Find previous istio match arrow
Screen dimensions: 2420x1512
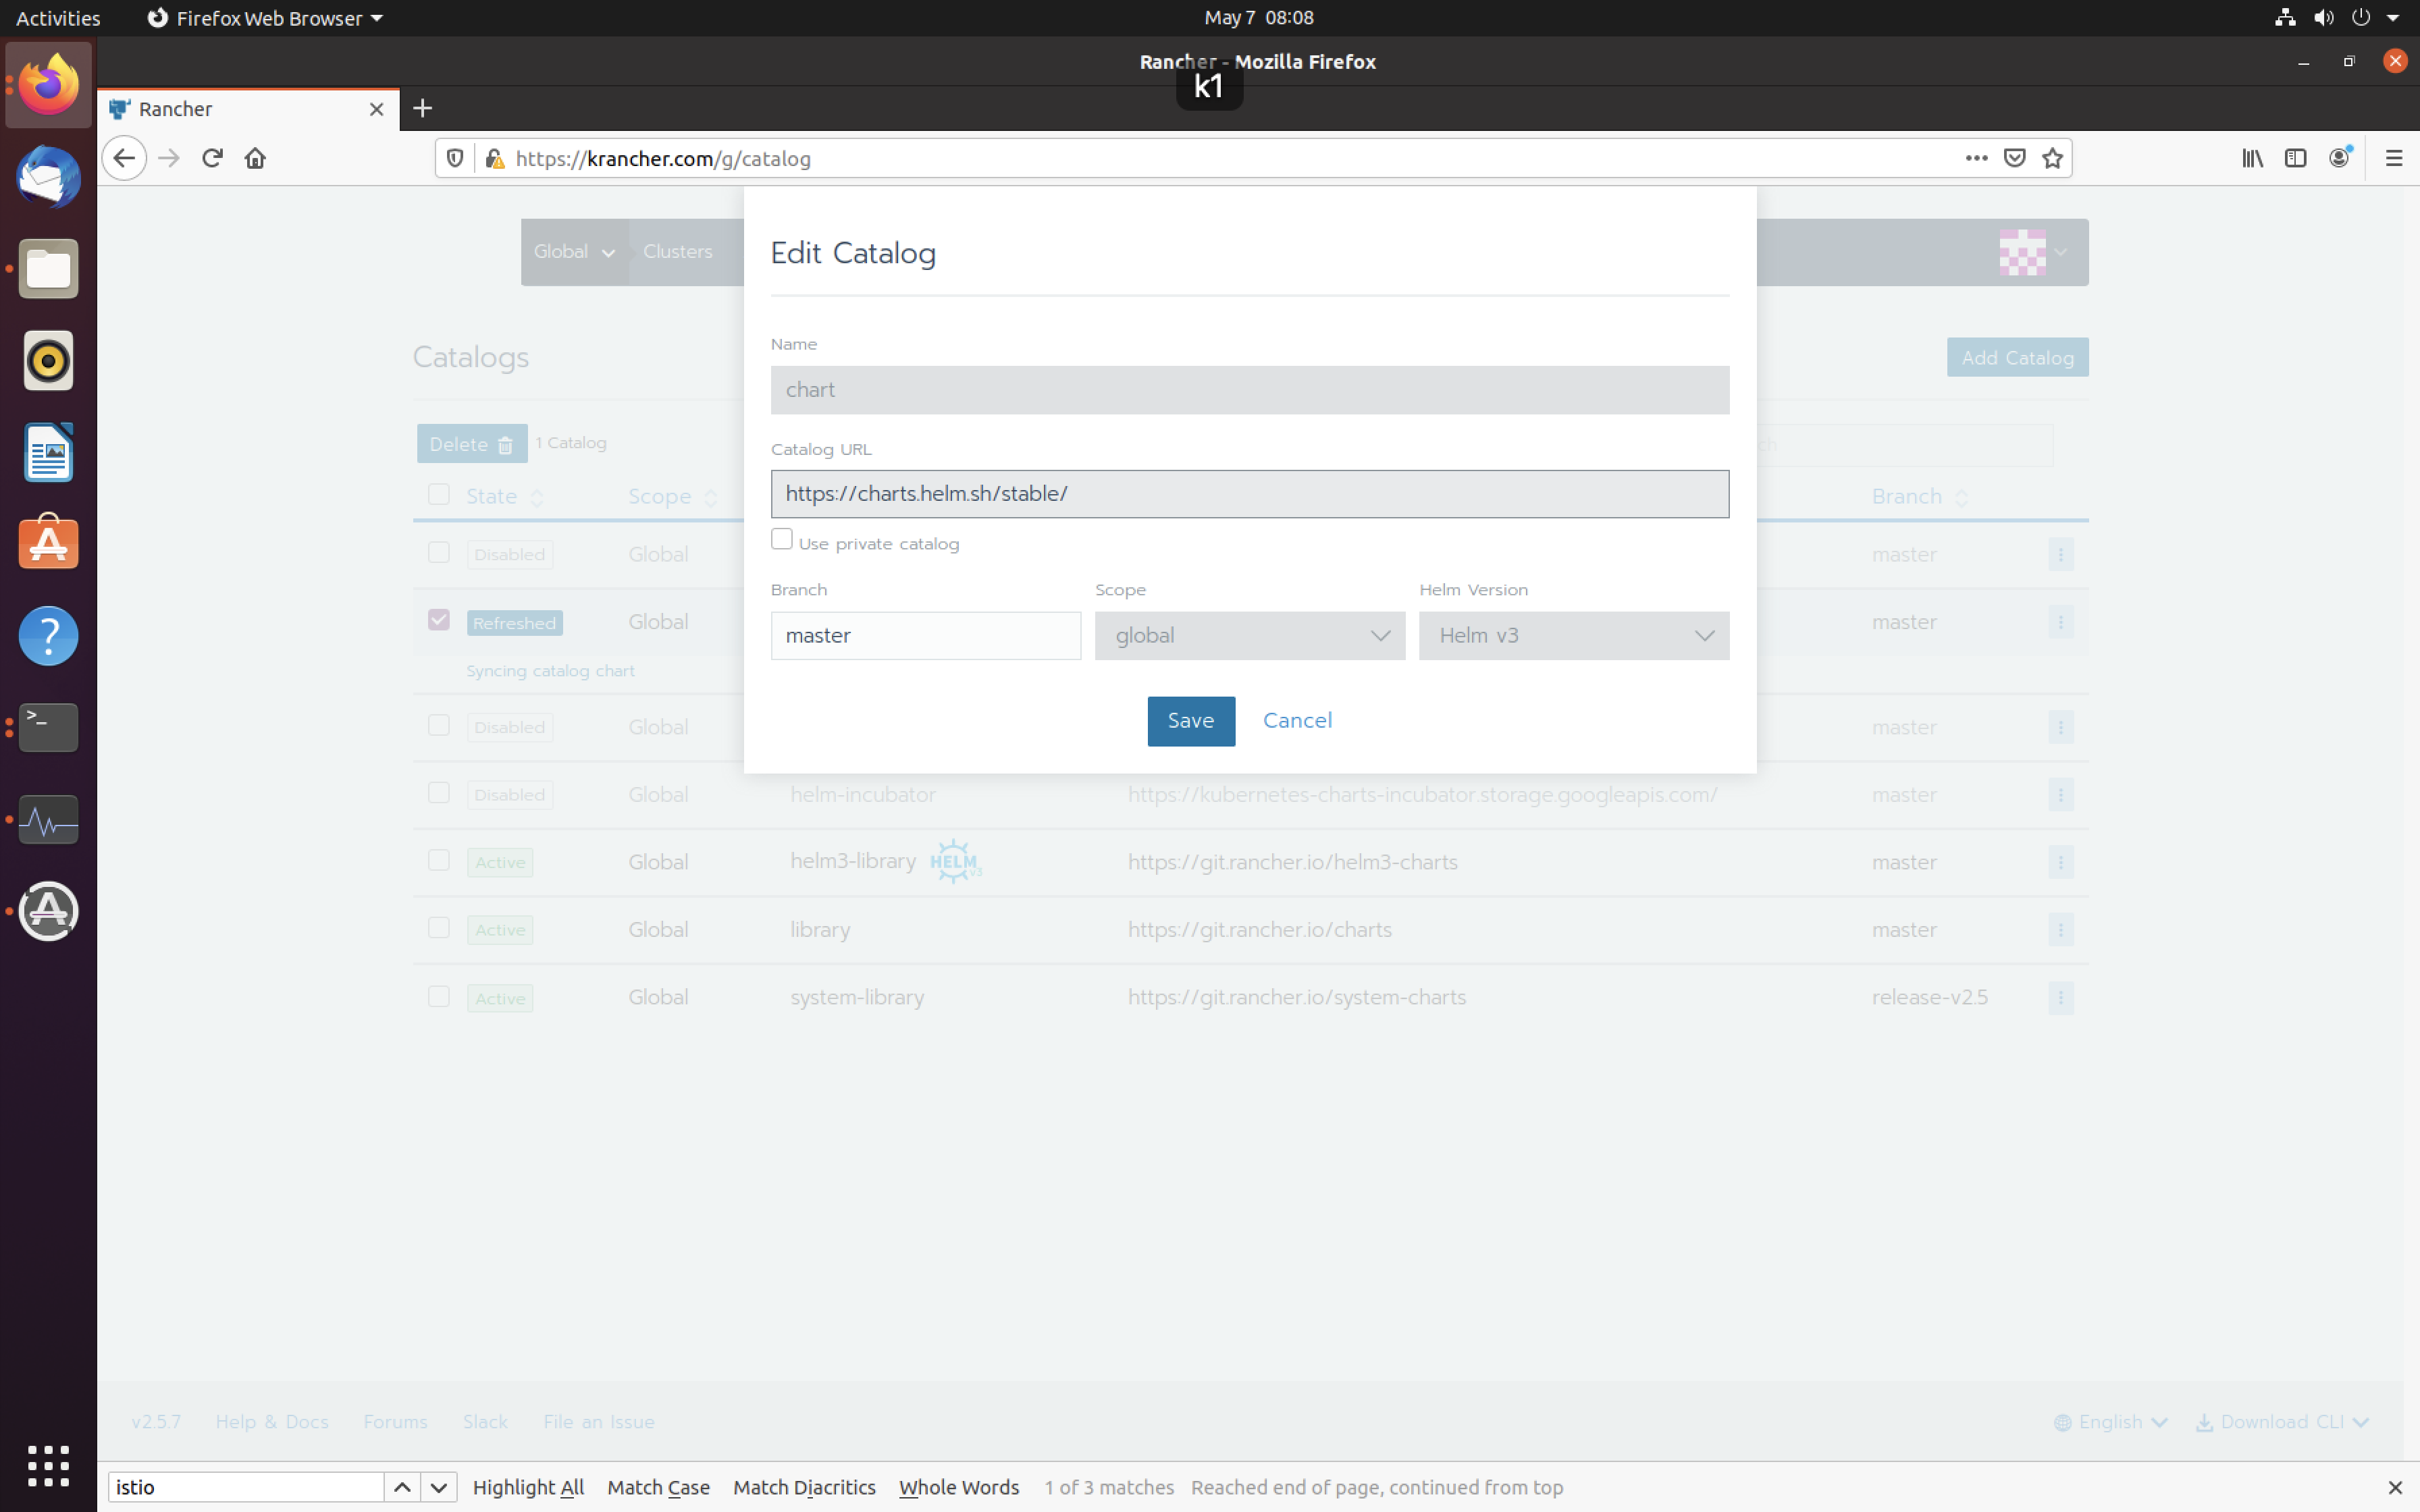402,1487
